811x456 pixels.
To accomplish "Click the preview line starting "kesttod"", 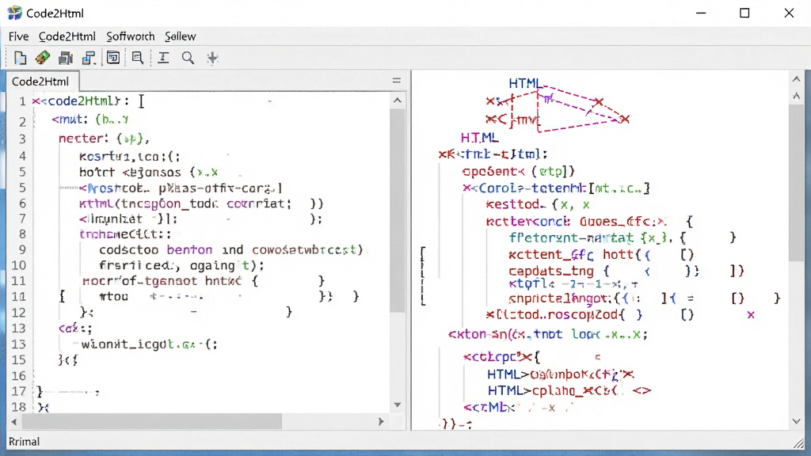I will [538, 205].
